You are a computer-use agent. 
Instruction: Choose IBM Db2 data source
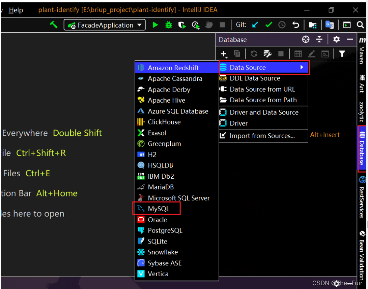coord(177,176)
